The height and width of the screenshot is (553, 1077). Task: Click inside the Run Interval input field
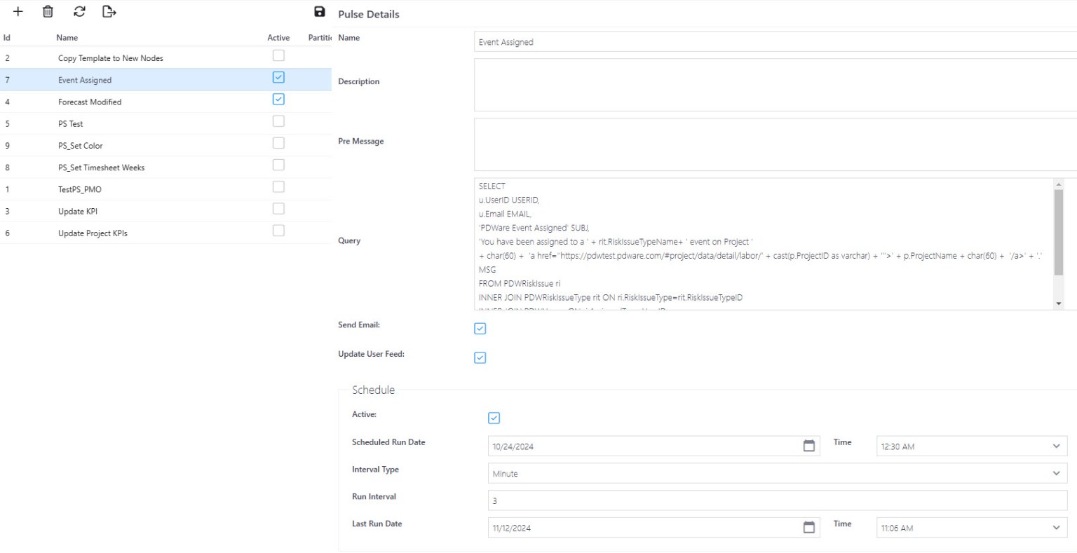(701, 500)
